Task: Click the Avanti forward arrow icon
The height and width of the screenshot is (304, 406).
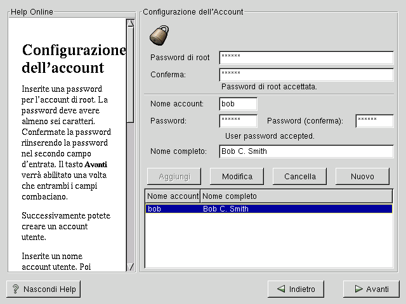Action: (x=357, y=289)
